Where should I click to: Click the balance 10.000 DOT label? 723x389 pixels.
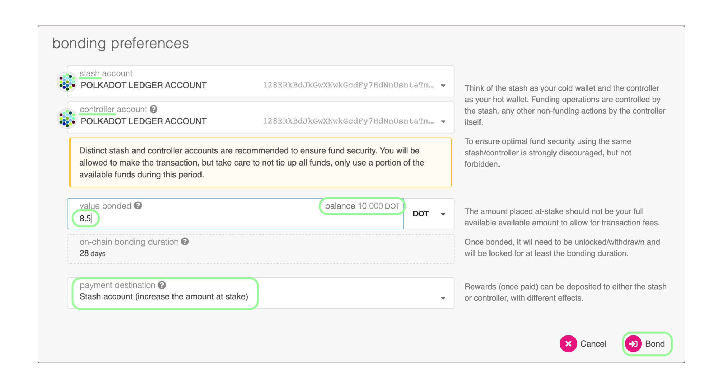362,206
